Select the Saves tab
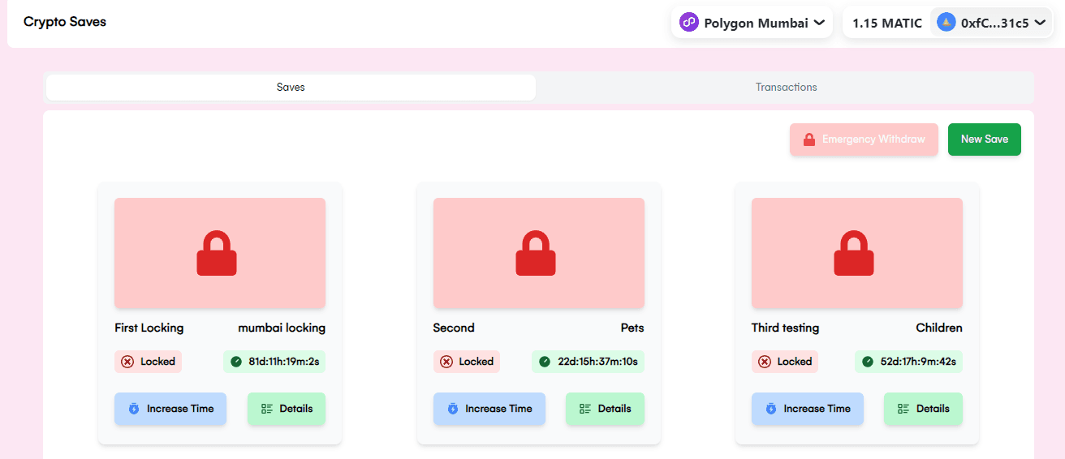This screenshot has width=1065, height=459. point(291,87)
